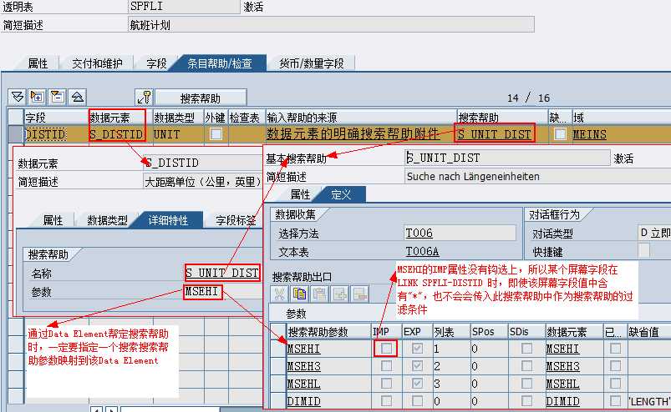
Task: Click the copy icon in the parameter toolbar
Action: pyautogui.click(x=300, y=294)
